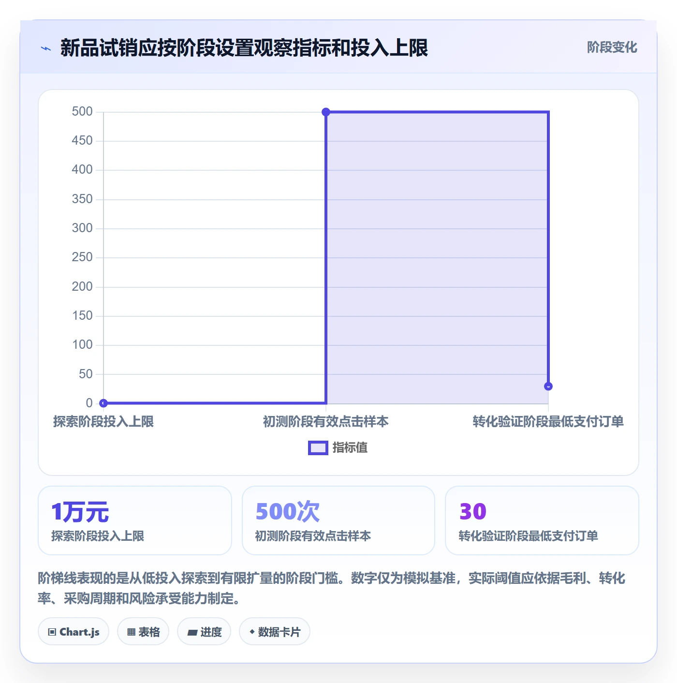Click the y-axis value 50
This screenshot has width=677, height=683.
point(86,374)
